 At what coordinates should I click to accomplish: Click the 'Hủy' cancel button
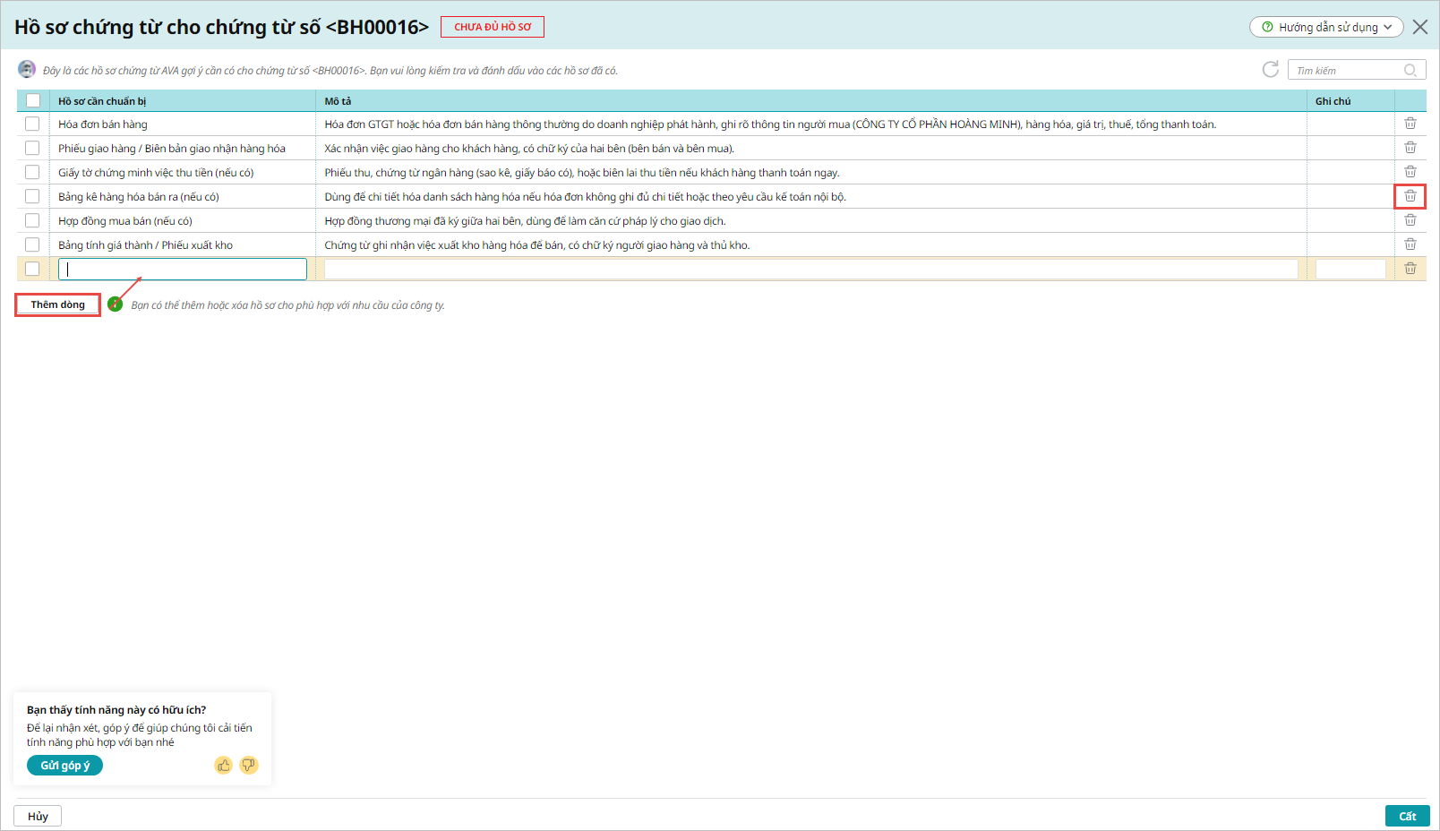[38, 816]
